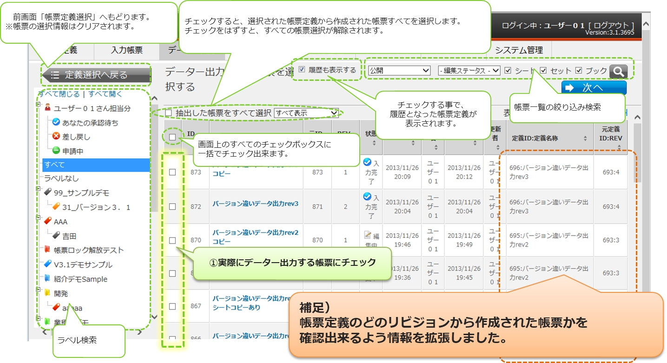Viewport: 667px width, 363px height.
Task: Click the blue check icon beside あなたの承認待ち
Action: (x=56, y=122)
